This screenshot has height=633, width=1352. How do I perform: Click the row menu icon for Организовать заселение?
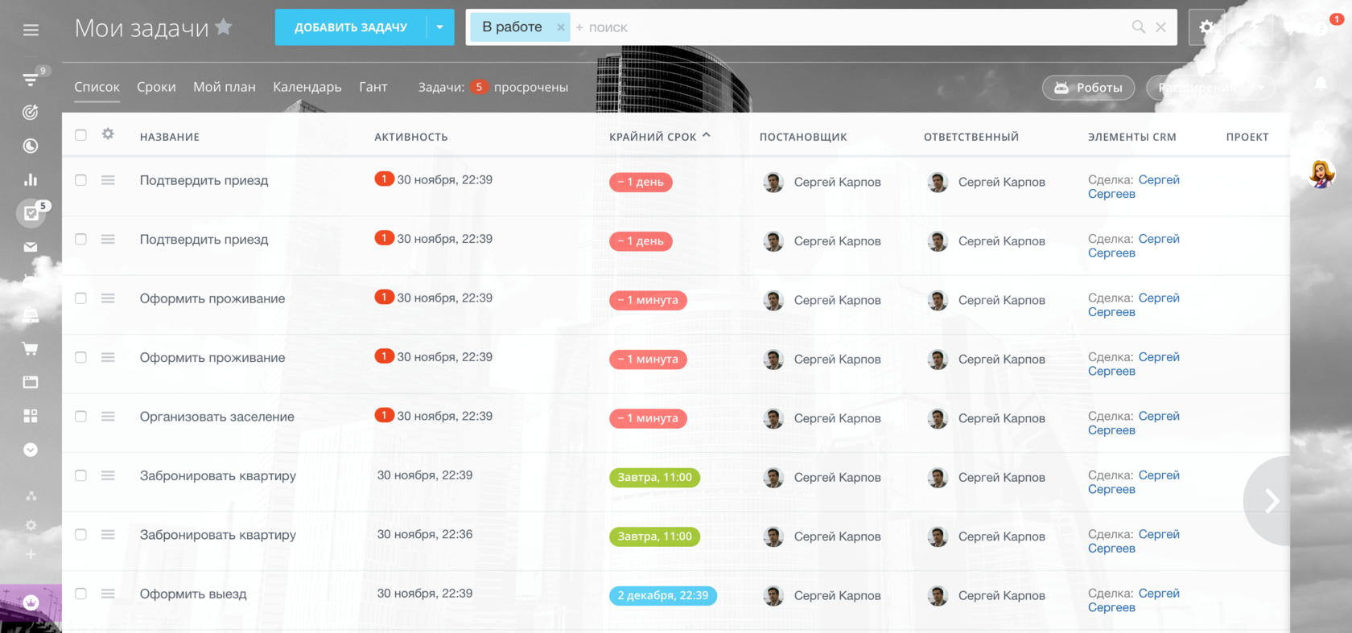coord(108,417)
